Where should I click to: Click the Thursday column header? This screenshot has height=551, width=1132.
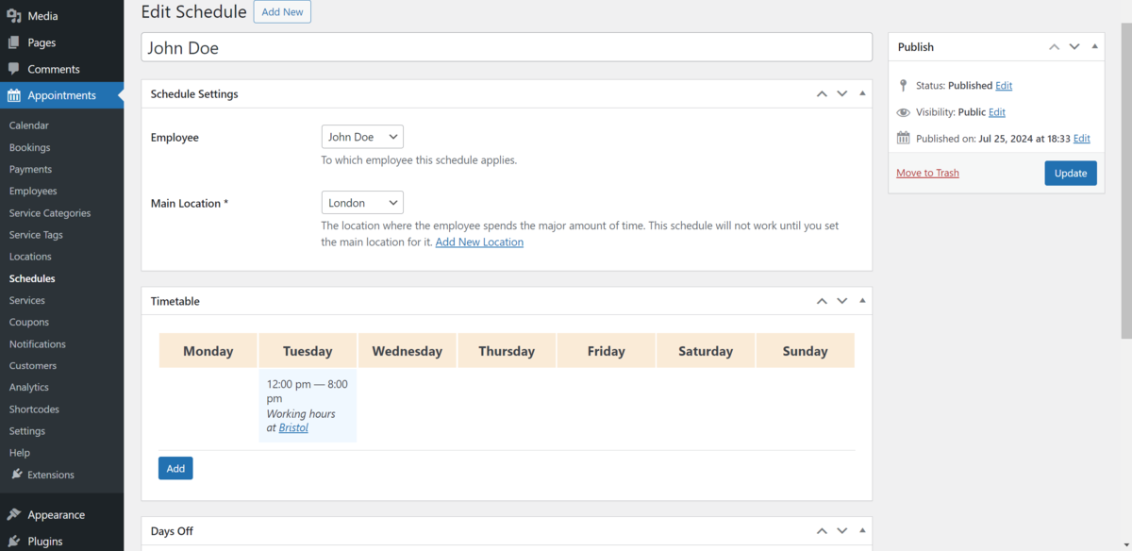[x=507, y=351]
